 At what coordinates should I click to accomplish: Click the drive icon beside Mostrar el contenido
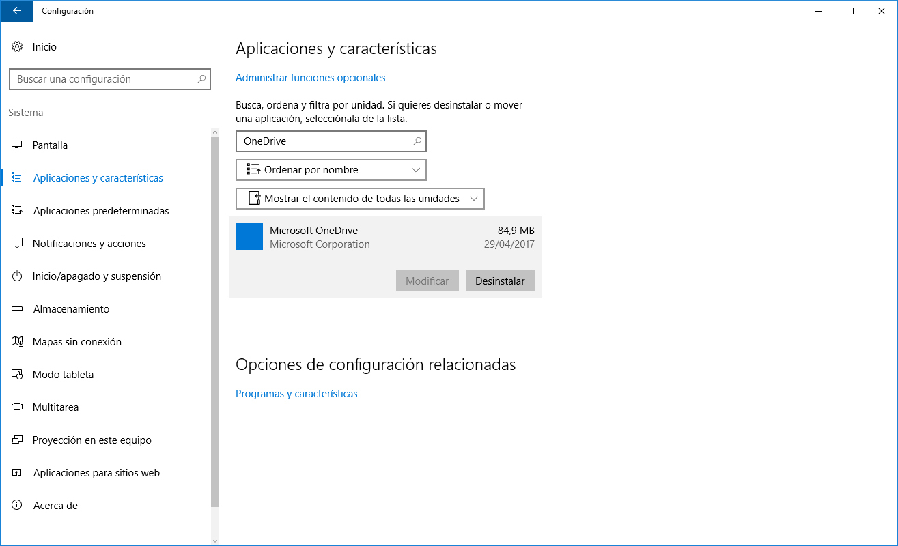(x=255, y=199)
